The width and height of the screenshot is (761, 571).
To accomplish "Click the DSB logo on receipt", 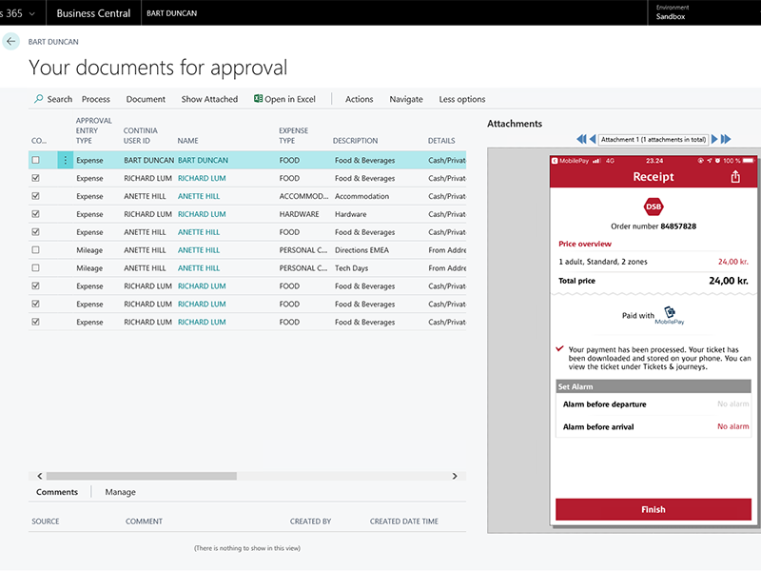I will point(654,207).
